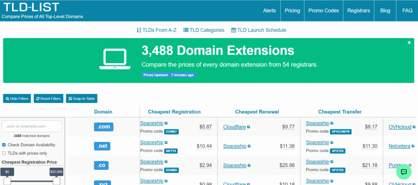Click external link icon beside Spaceship in .co renewal
This screenshot has width=418, height=185.
(x=249, y=165)
